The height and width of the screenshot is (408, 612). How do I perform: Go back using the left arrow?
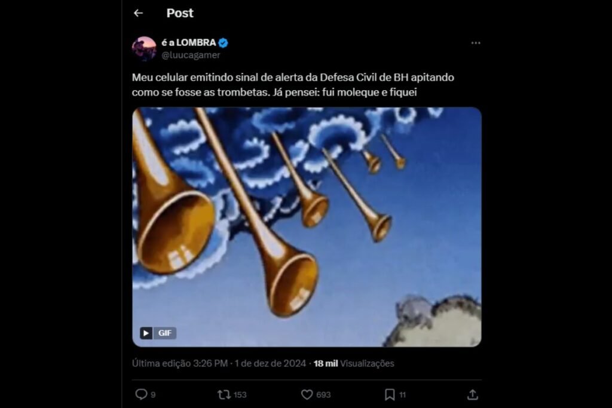pyautogui.click(x=138, y=13)
